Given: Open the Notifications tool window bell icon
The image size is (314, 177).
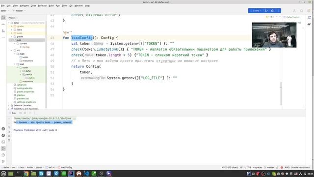Looking at the screenshot, I should (309, 18).
